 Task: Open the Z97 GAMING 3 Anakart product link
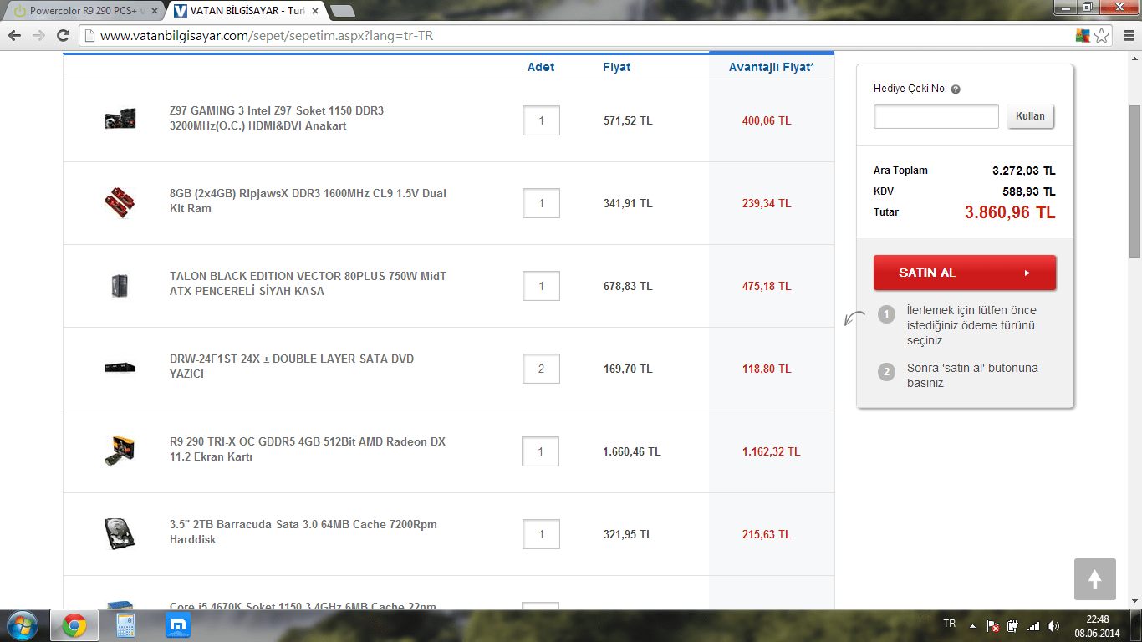click(277, 119)
